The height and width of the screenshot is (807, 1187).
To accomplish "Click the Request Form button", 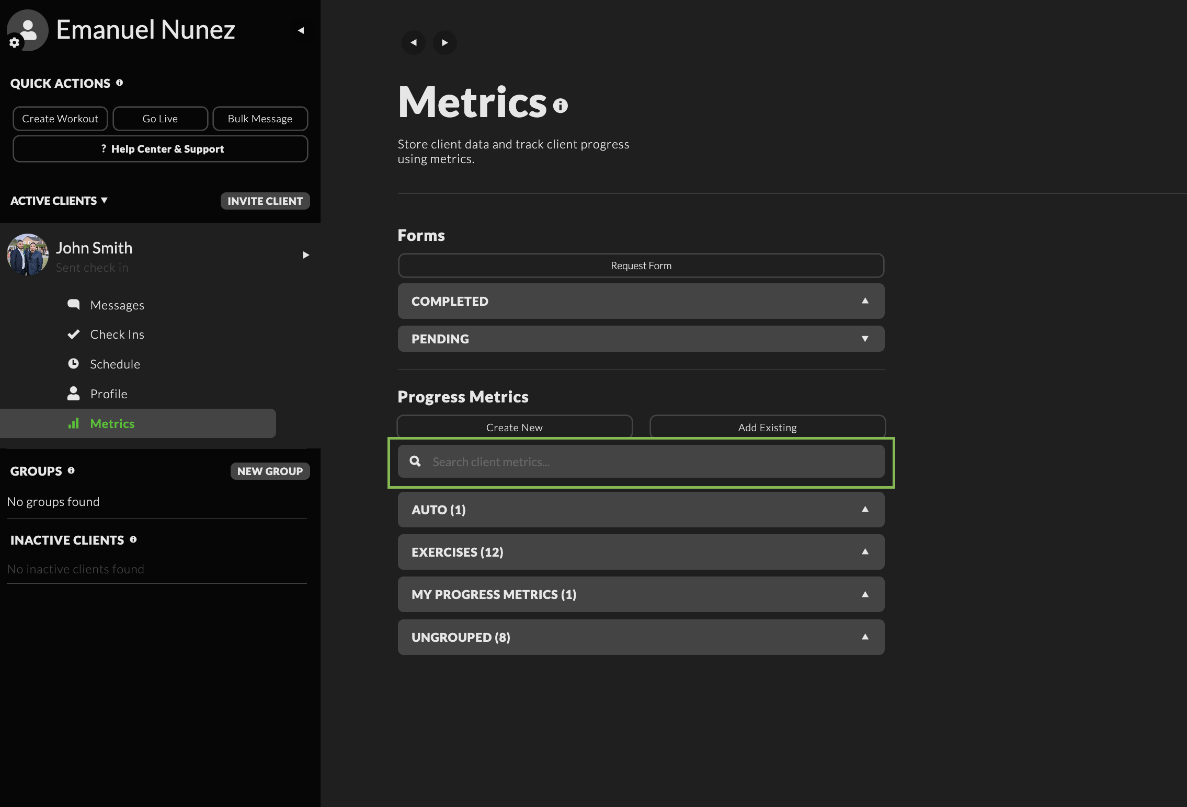I will tap(641, 266).
